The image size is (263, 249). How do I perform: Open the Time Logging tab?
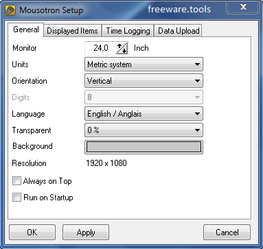click(x=128, y=31)
